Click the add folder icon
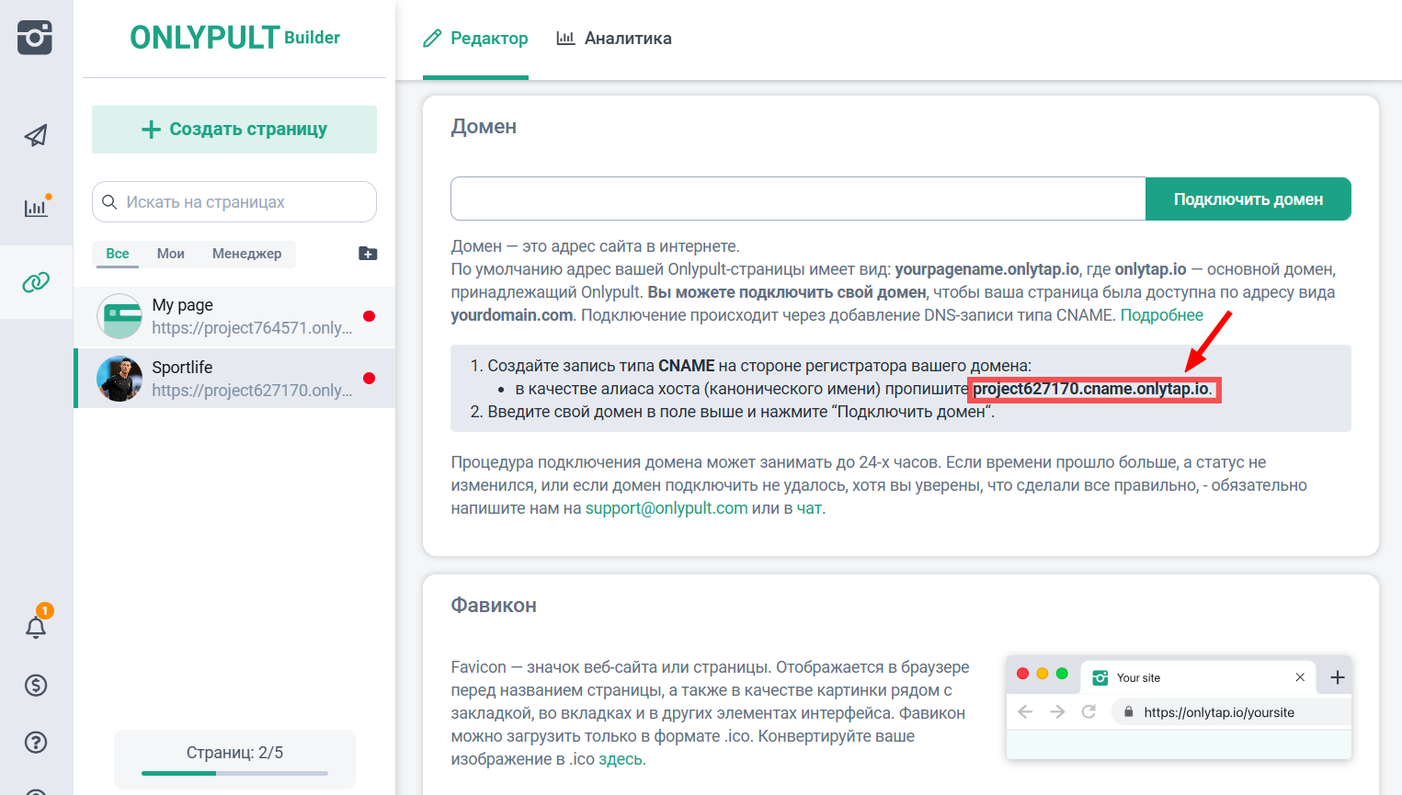Image resolution: width=1402 pixels, height=795 pixels. click(368, 254)
